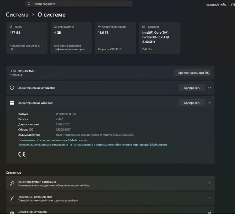Click the '2.40 GHz' speed text
This screenshot has height=214, width=235.
[x=147, y=49]
